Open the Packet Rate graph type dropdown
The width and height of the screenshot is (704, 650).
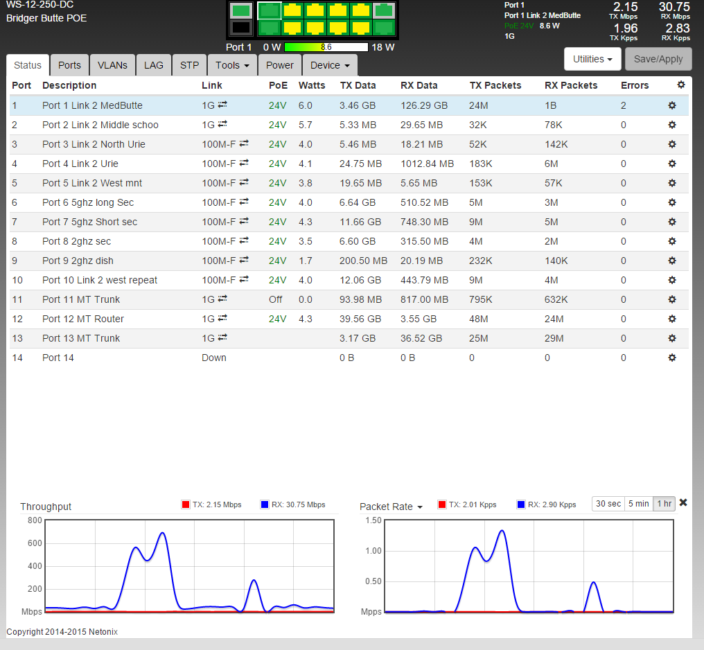(x=391, y=507)
